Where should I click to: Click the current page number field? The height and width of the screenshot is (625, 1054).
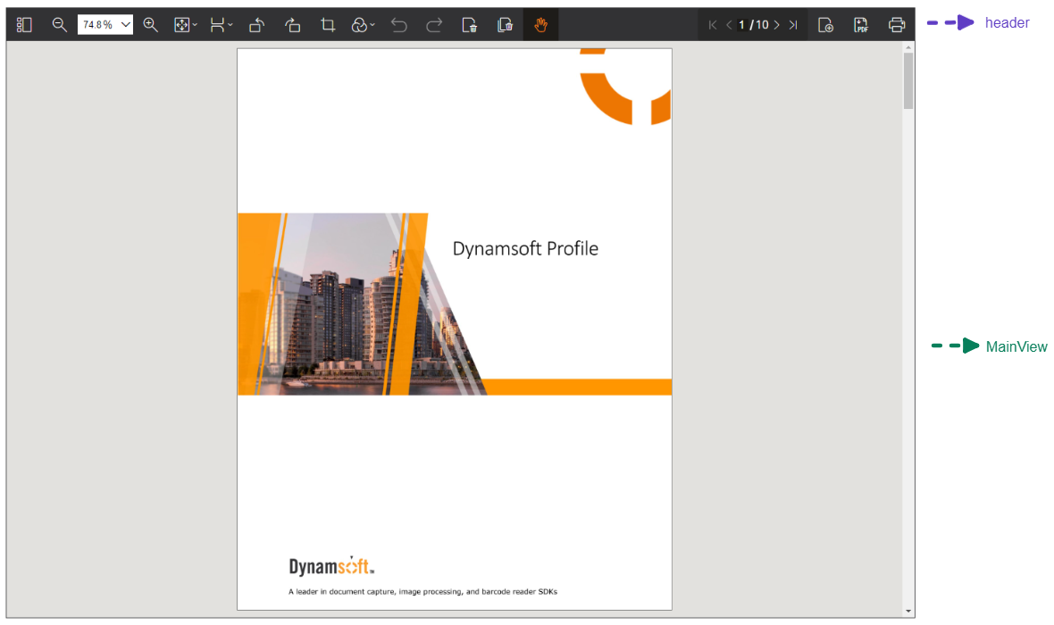[x=741, y=25]
